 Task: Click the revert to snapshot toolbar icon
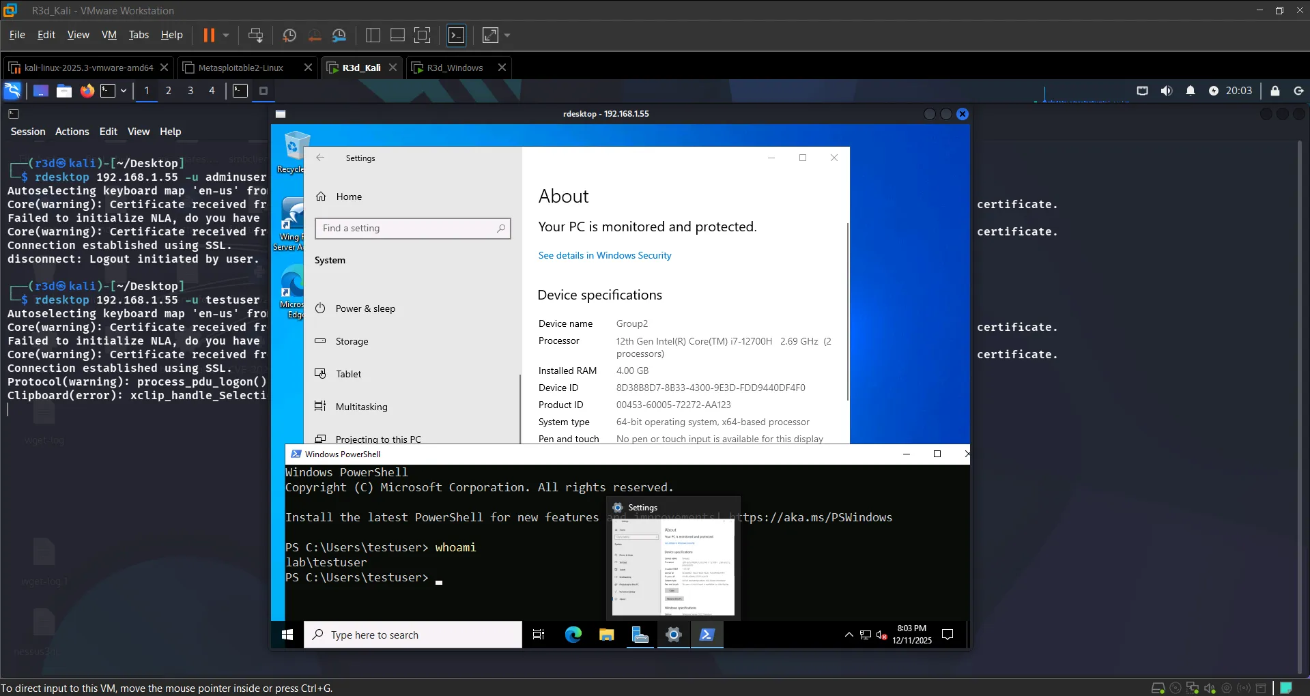tap(314, 35)
